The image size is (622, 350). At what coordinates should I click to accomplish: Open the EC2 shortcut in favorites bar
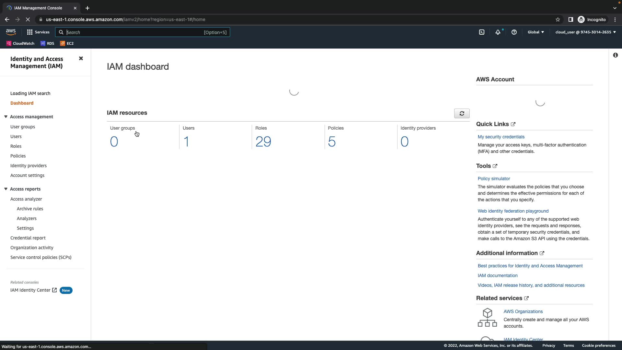[x=67, y=43]
